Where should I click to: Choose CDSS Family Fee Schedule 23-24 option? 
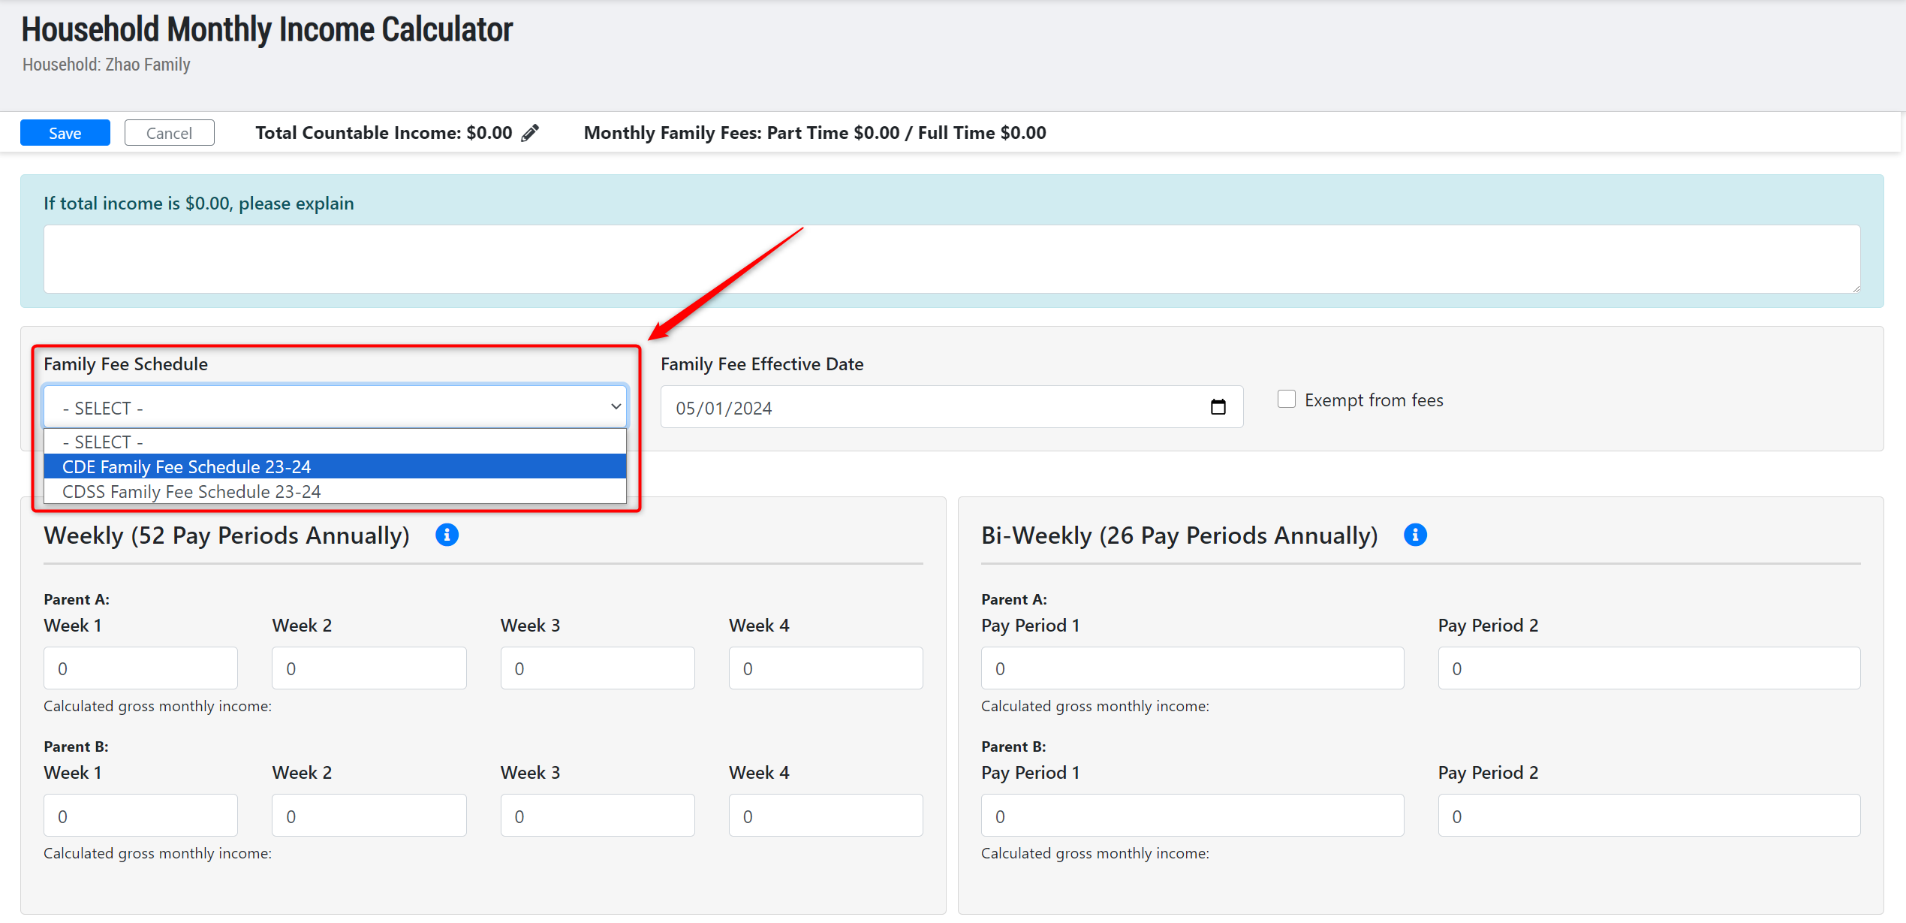[335, 491]
